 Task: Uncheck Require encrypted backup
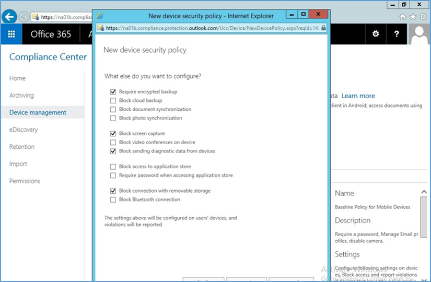point(113,92)
